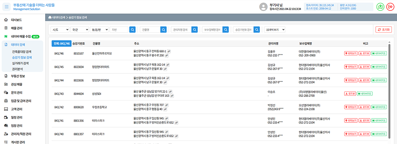Click the 건물명 input field
397x144 pixels.
(150, 30)
